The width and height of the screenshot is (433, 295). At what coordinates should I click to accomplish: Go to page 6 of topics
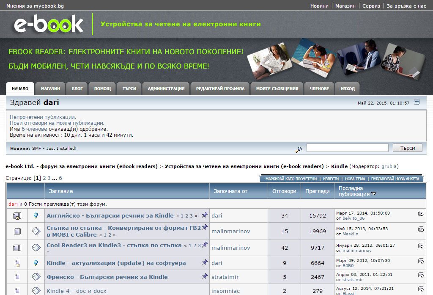pos(60,178)
